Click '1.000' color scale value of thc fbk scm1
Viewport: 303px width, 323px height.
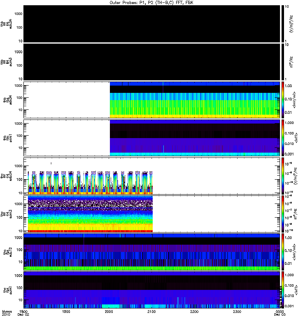point(289,275)
